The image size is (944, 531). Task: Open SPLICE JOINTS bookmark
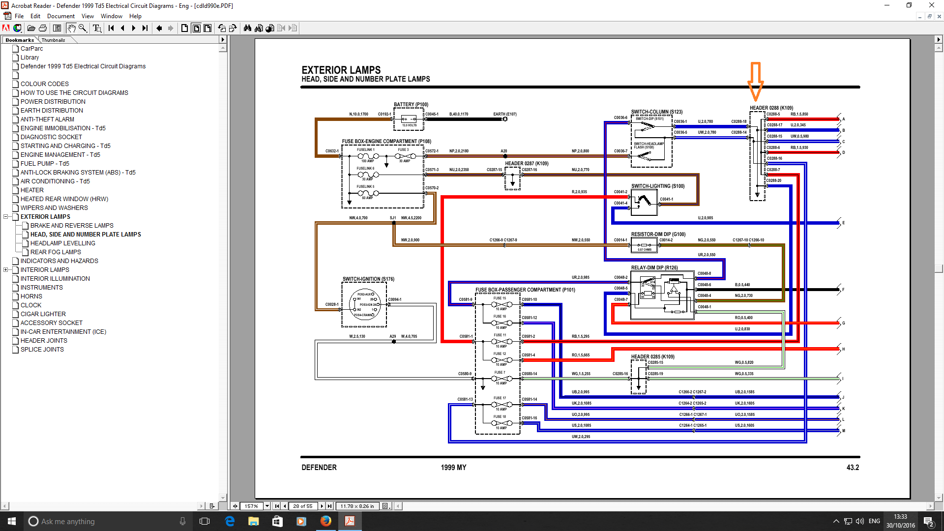[42, 350]
